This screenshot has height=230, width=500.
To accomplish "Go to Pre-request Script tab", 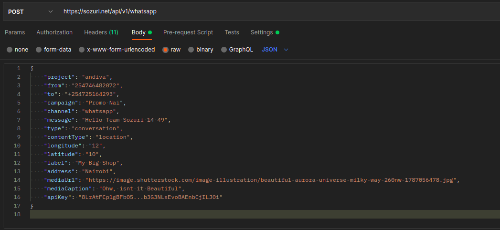I will tap(188, 32).
